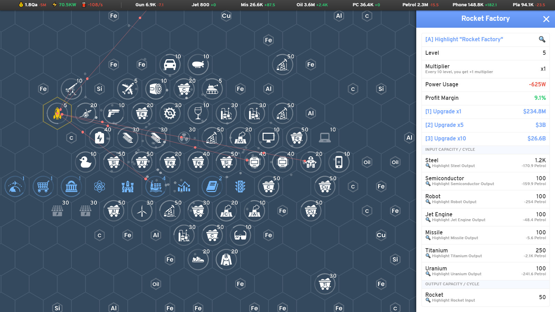
Task: Select the duck factory icon
Action: click(86, 162)
